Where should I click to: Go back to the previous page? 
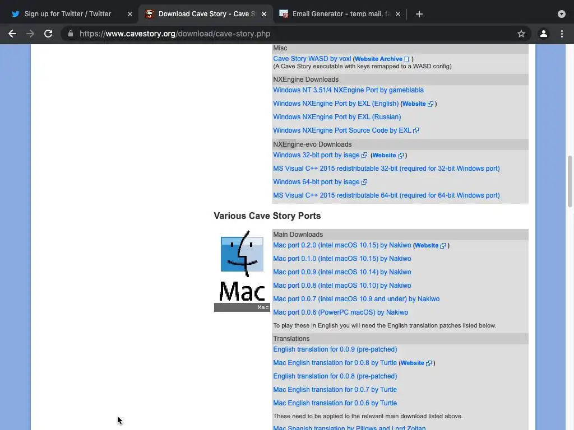(x=12, y=34)
